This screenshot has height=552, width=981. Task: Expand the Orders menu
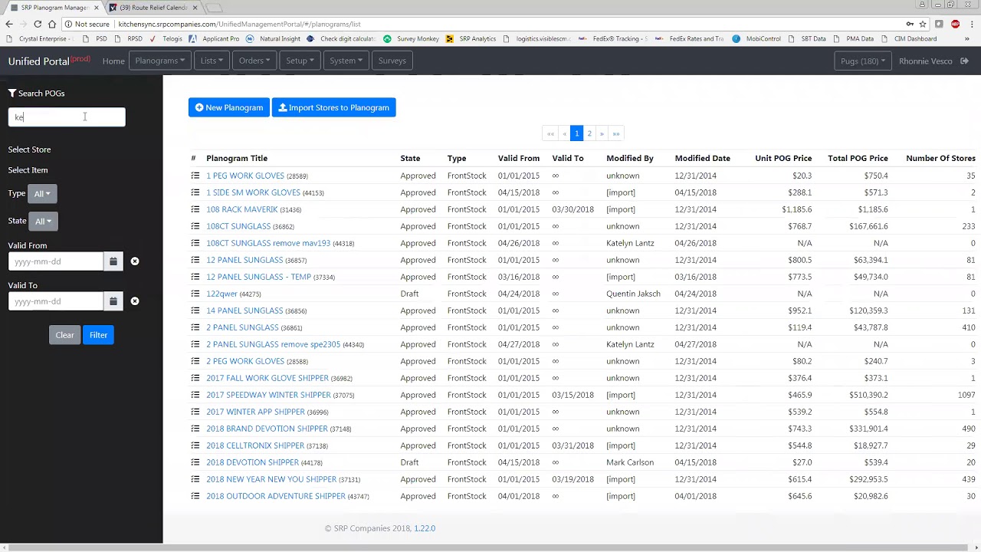tap(254, 61)
